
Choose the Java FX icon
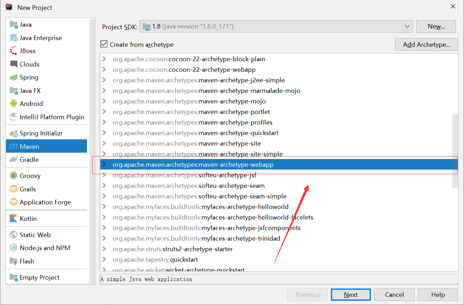tap(14, 90)
